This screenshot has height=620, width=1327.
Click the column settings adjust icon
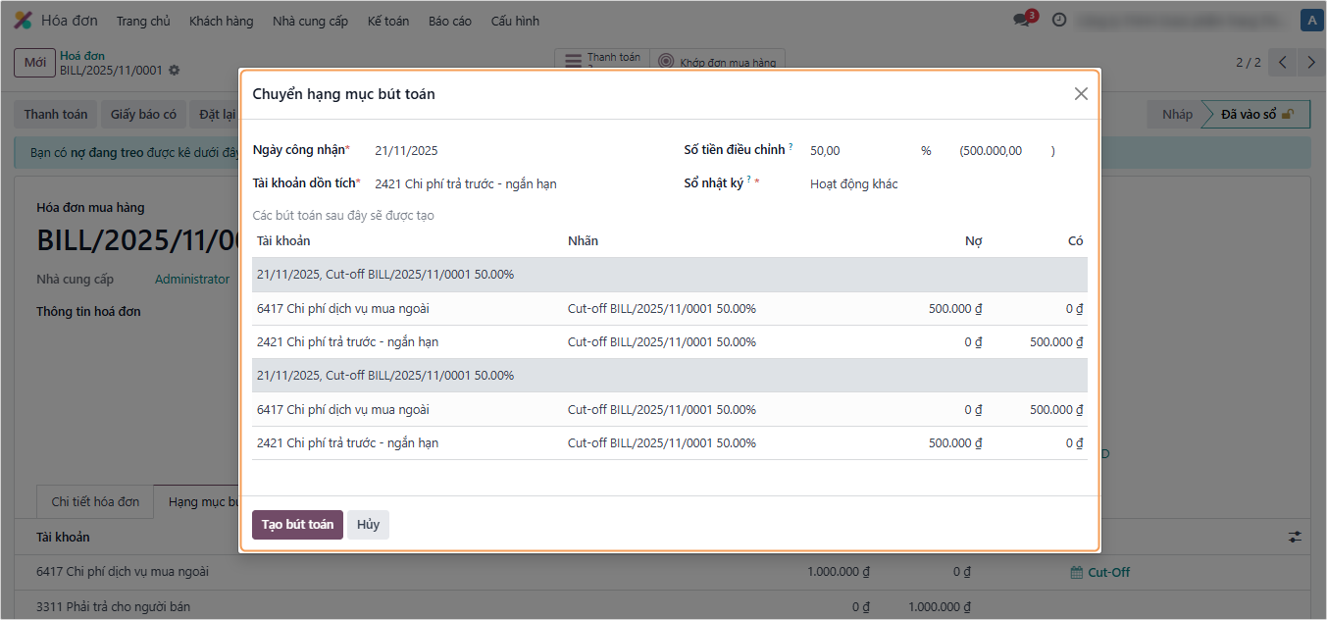click(1295, 537)
